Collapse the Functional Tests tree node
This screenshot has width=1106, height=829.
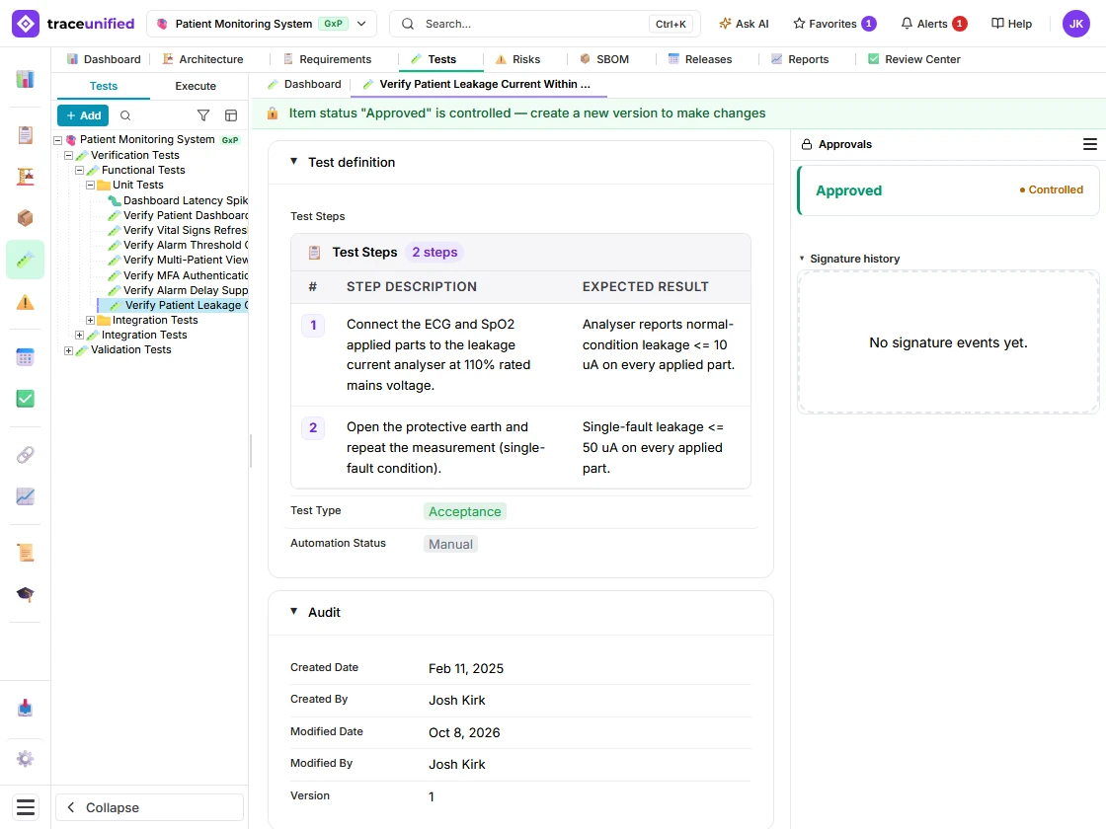80,170
